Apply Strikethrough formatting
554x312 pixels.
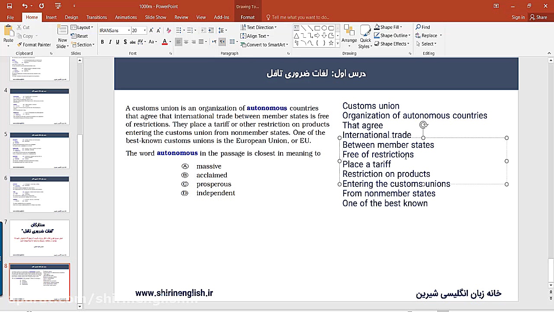133,42
